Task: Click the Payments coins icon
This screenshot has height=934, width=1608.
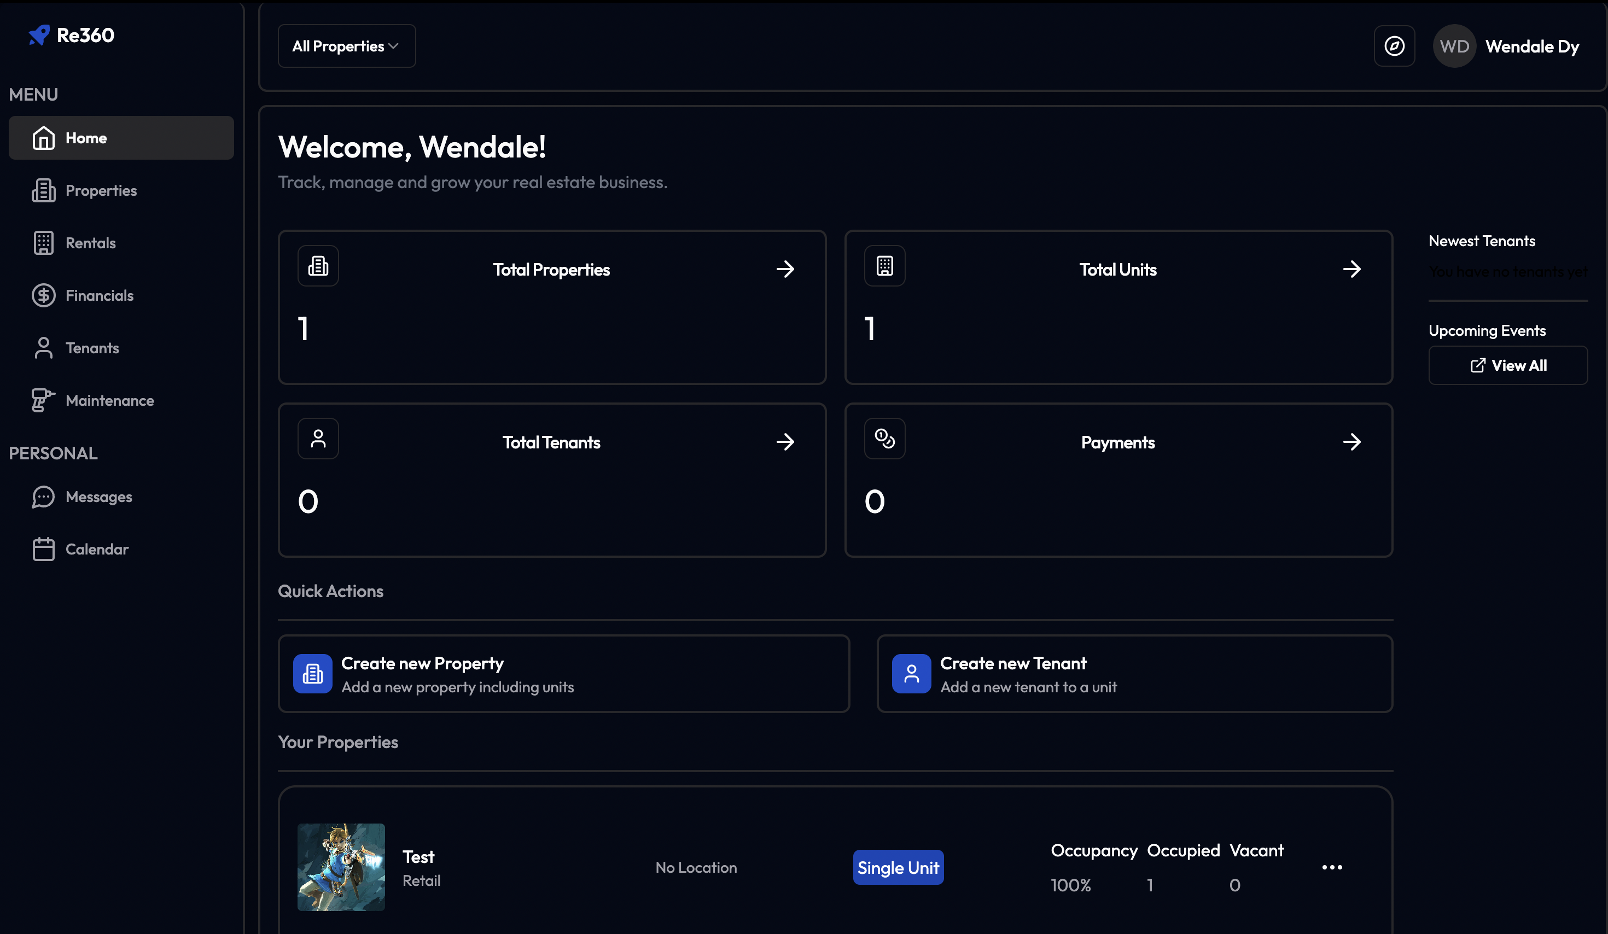Action: 884,439
